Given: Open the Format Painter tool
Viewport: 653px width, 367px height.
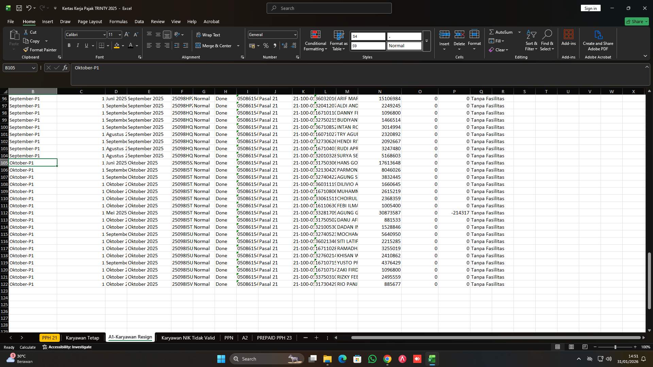Looking at the screenshot, I should (x=40, y=50).
